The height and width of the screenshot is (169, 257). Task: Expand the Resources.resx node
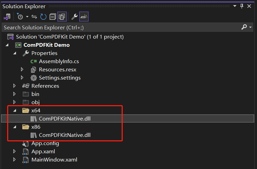pyautogui.click(x=22, y=69)
